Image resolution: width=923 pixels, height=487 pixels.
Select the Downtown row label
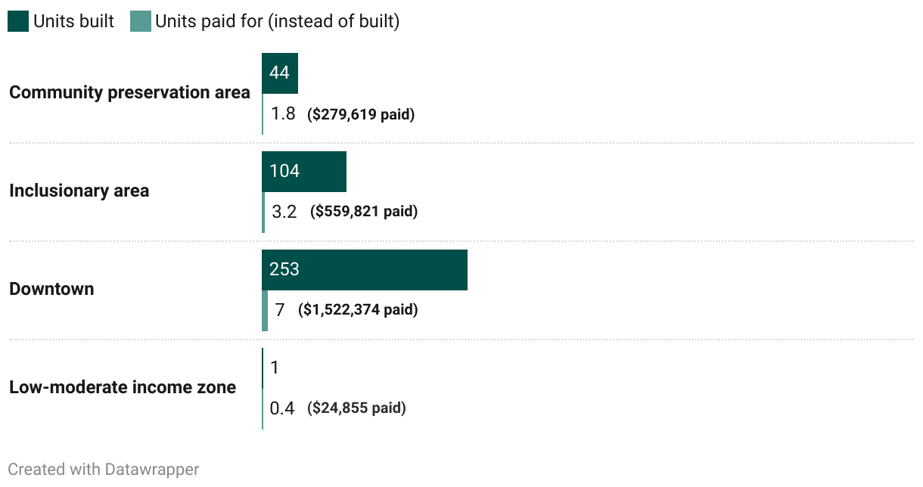click(x=51, y=289)
